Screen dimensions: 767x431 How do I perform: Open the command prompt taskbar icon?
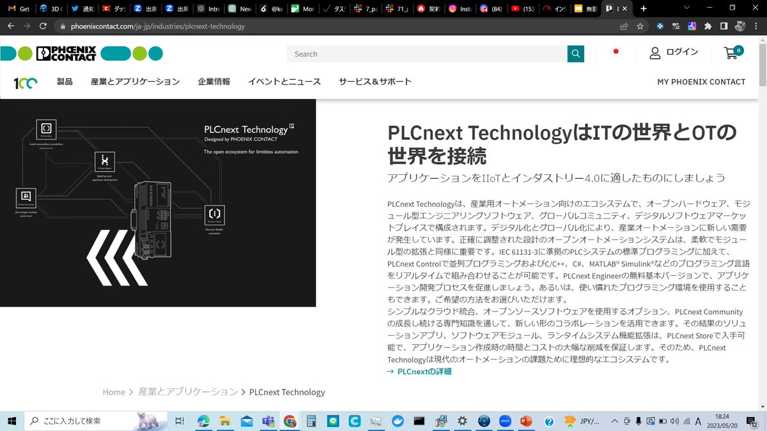419,421
